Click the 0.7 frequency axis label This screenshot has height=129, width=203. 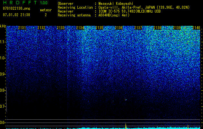click(3, 106)
